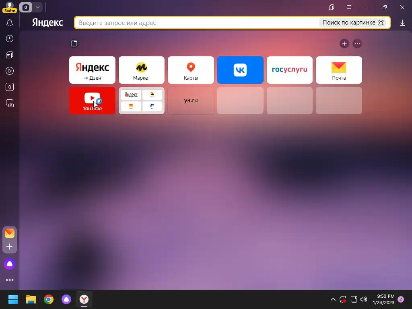Screen dimensions: 412x309
Task: Open notification center badge 2
Action: (x=401, y=299)
